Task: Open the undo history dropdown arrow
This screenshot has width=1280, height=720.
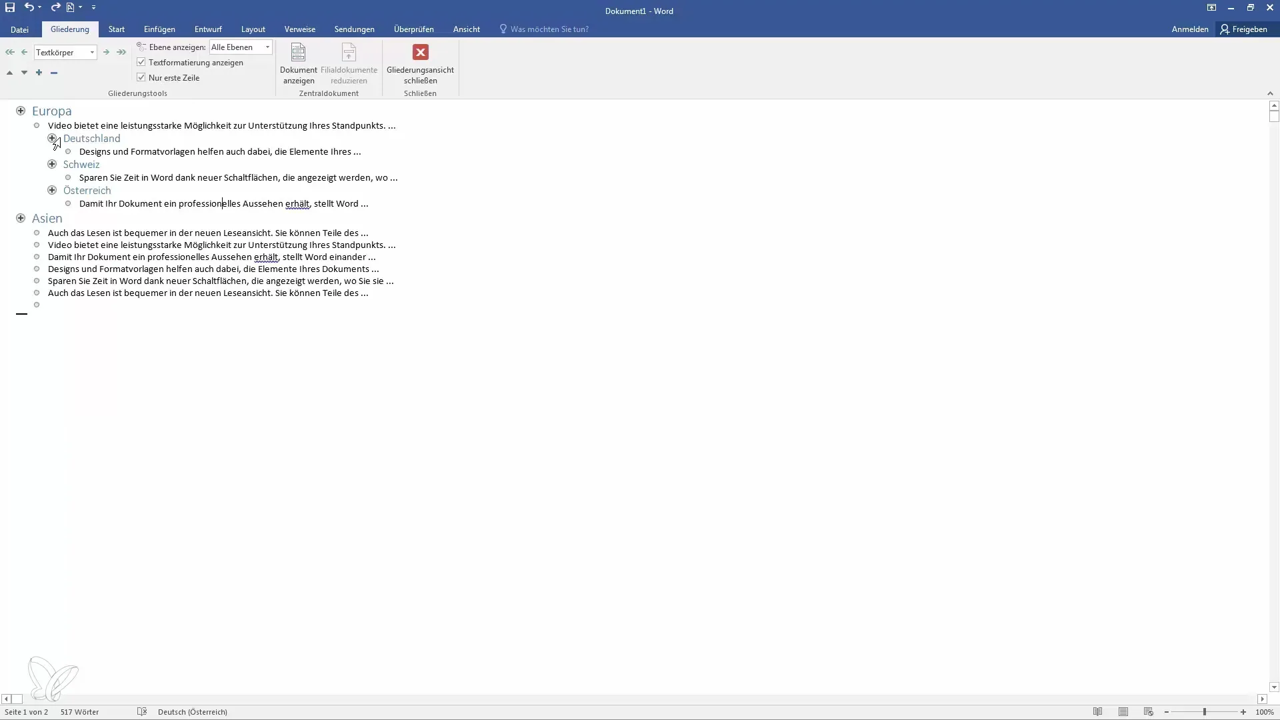Action: [x=40, y=7]
